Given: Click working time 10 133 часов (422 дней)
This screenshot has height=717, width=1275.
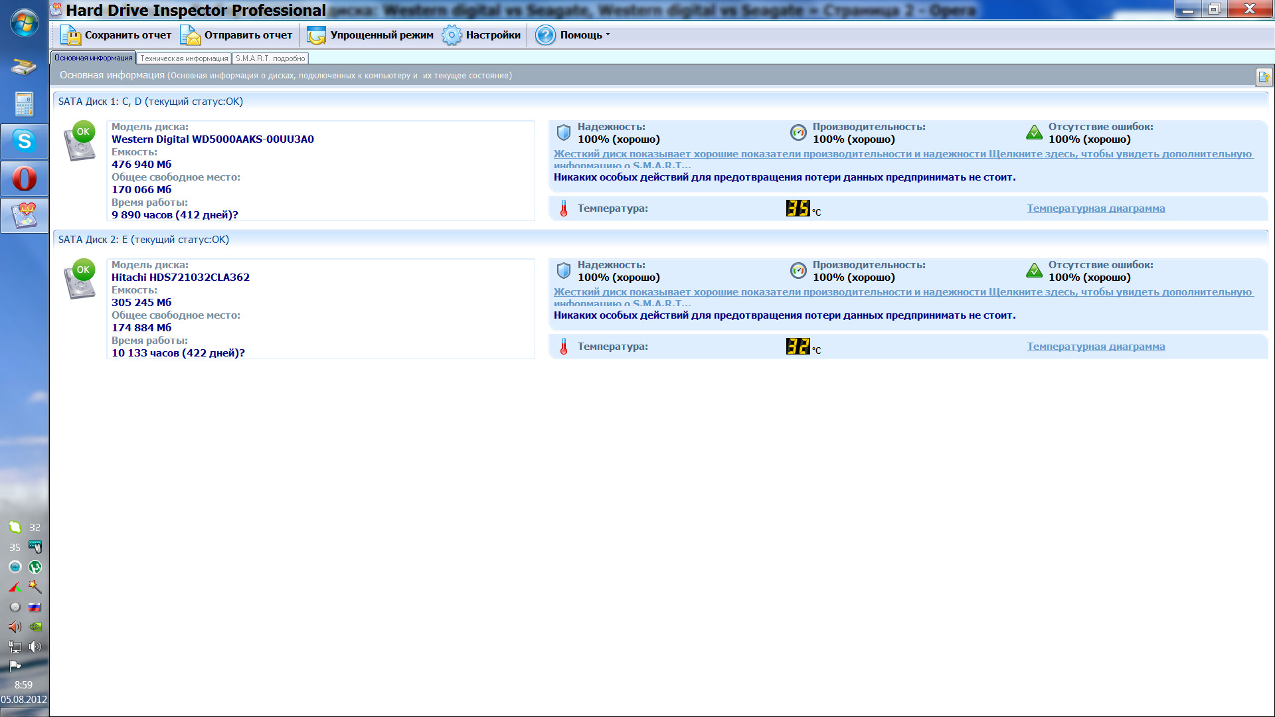Looking at the screenshot, I should click(178, 353).
